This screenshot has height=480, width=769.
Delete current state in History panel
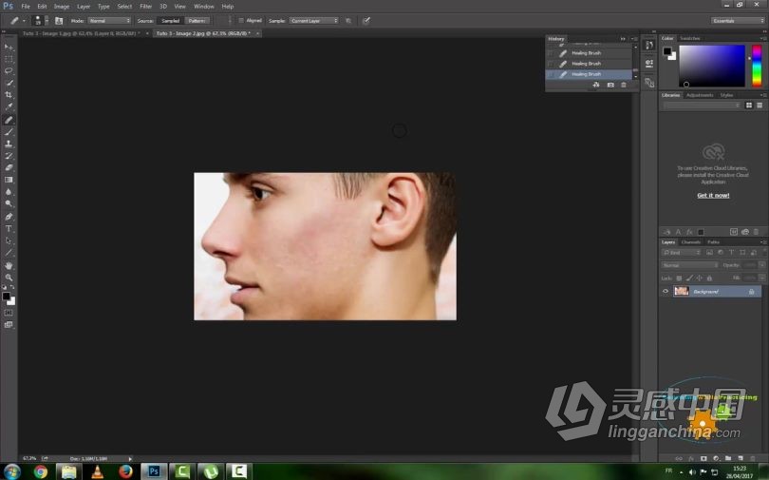[624, 85]
